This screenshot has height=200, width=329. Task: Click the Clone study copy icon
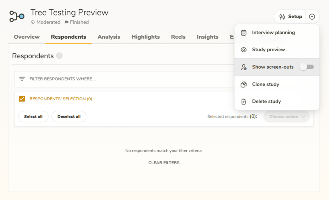[x=244, y=84]
